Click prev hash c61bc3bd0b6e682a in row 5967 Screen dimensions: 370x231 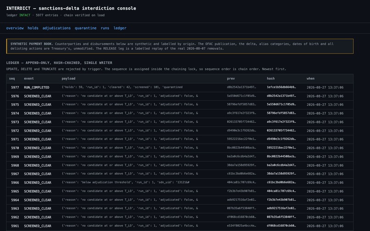tap(241, 174)
